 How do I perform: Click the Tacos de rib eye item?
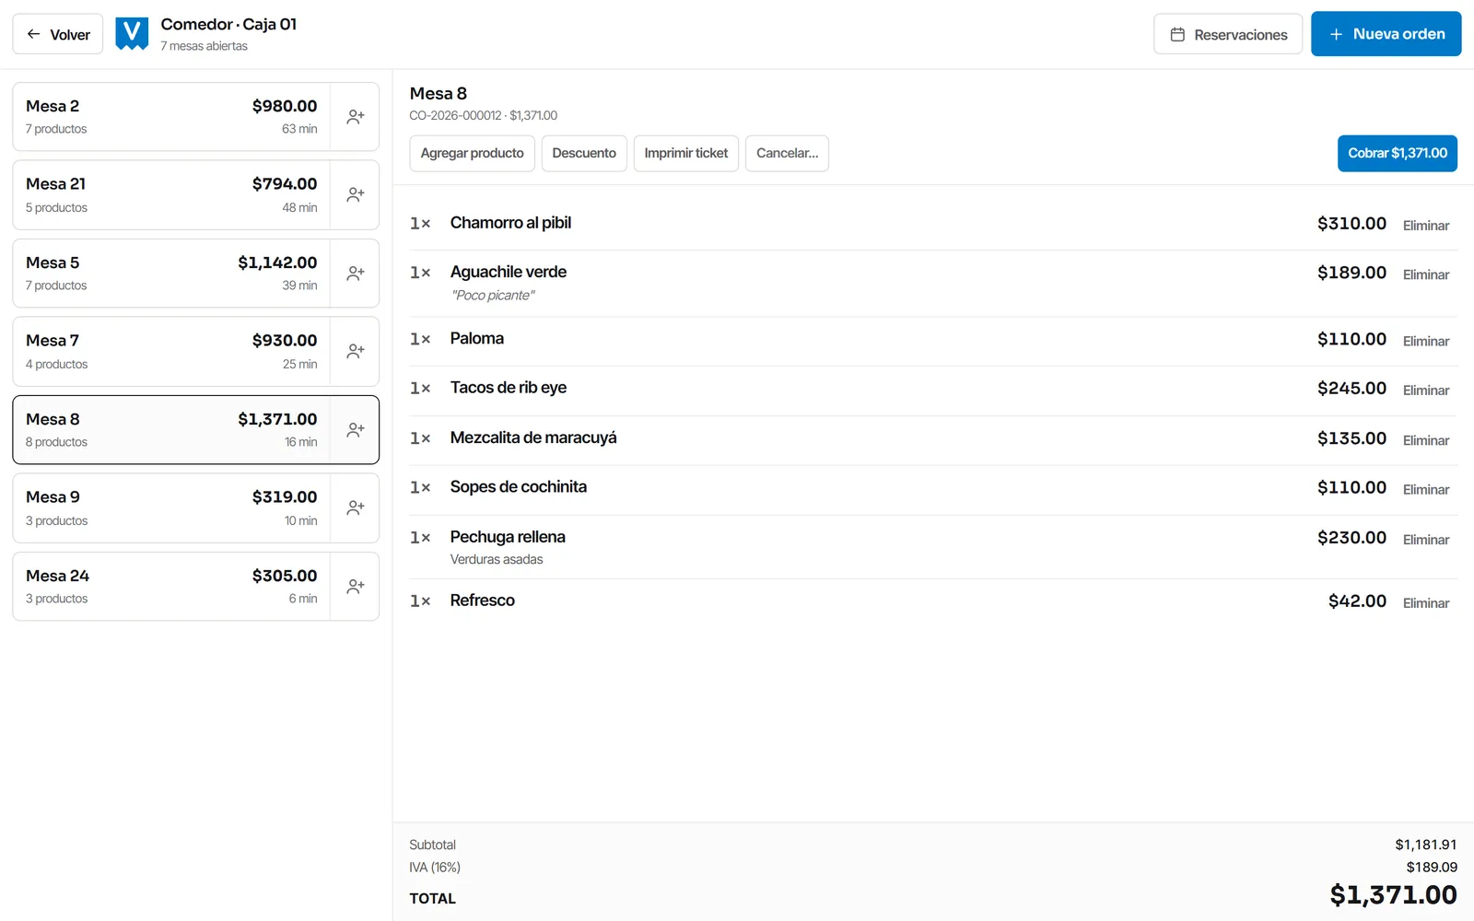509,388
